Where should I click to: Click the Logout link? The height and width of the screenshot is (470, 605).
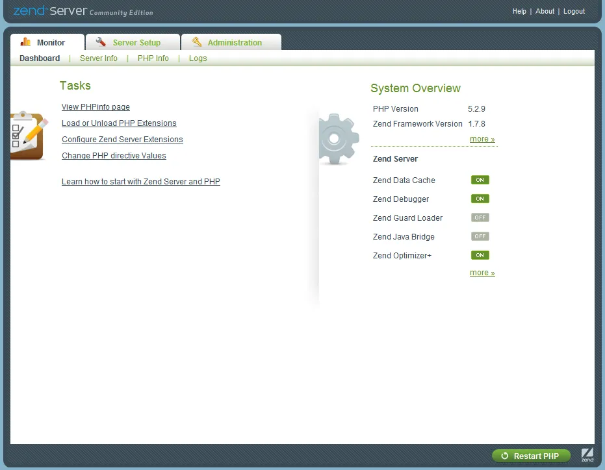[574, 12]
